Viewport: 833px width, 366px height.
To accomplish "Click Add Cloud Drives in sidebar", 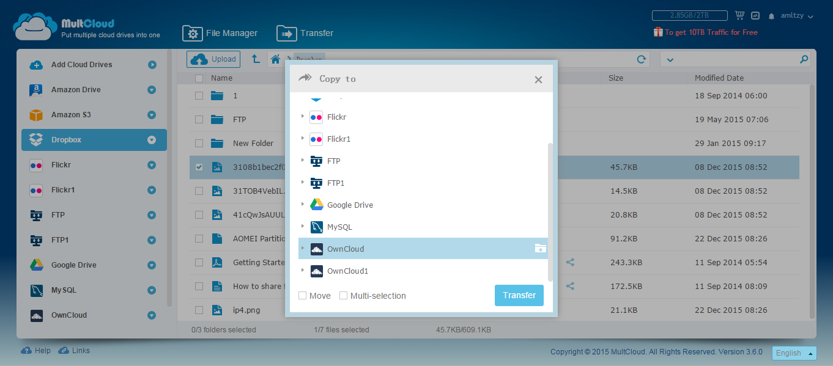I will click(x=81, y=65).
